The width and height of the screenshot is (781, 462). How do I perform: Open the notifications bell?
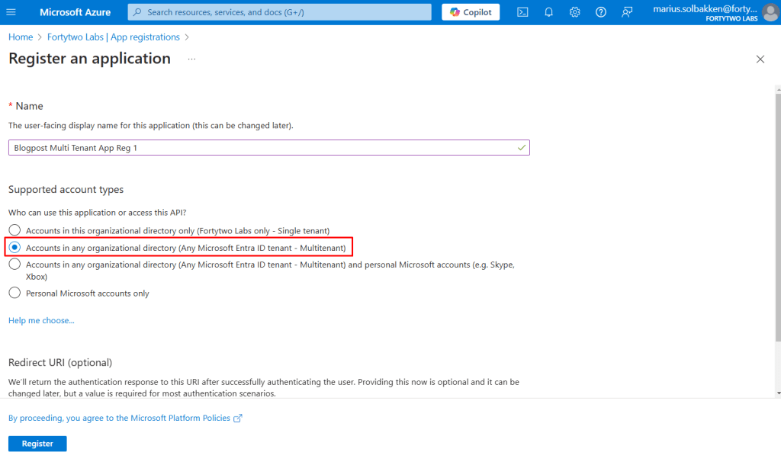[x=548, y=12]
